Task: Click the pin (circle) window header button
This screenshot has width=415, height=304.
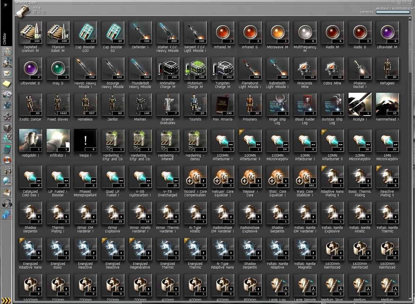Action: (x=399, y=3)
